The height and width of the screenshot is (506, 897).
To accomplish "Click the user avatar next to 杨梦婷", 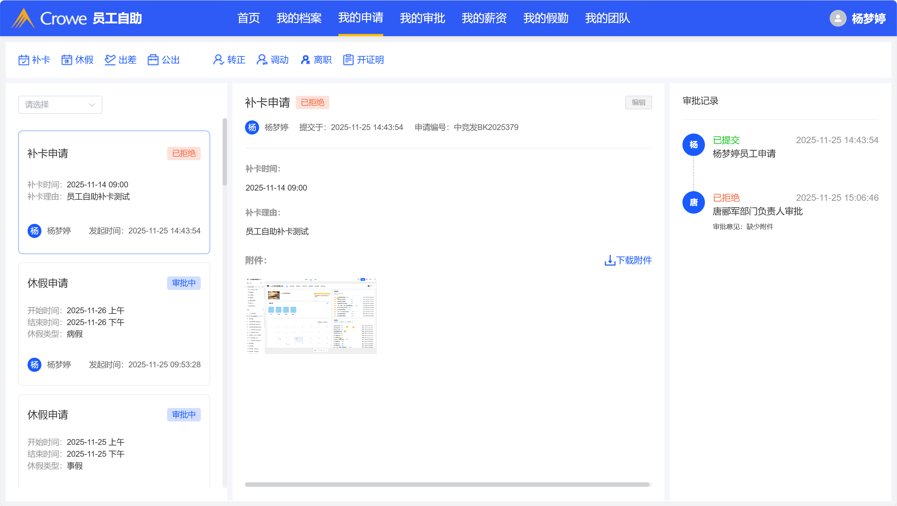I will pos(838,18).
